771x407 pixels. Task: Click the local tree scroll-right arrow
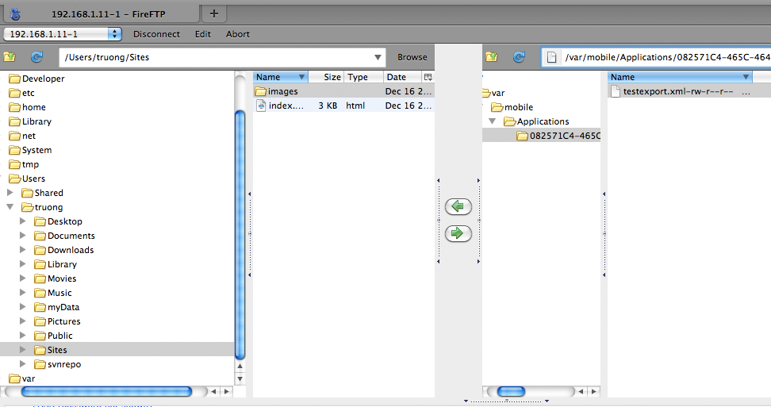226,391
